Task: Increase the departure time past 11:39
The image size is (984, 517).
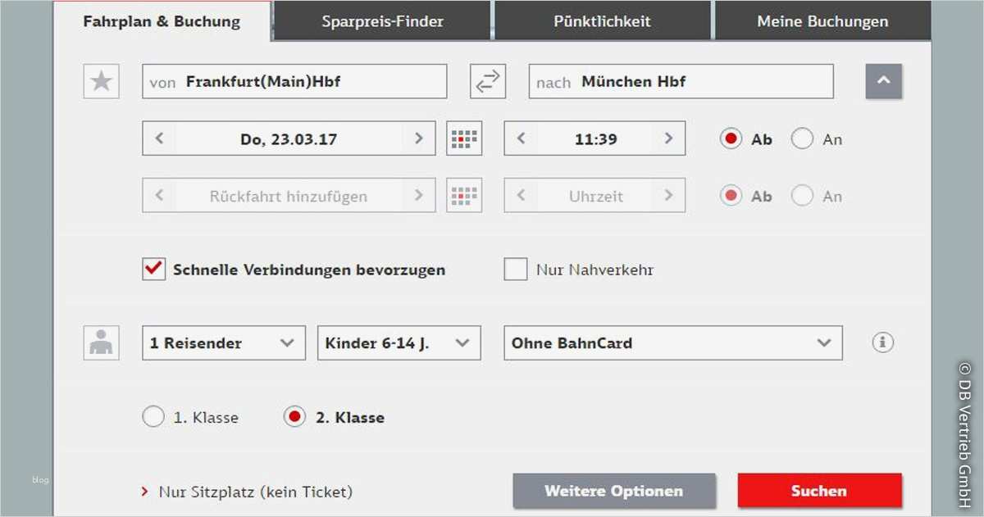Action: pos(669,138)
